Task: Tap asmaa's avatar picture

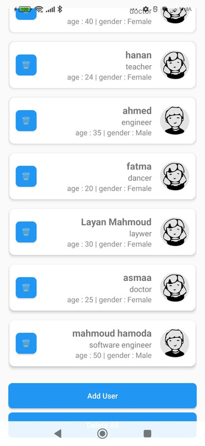Action: pos(174,288)
